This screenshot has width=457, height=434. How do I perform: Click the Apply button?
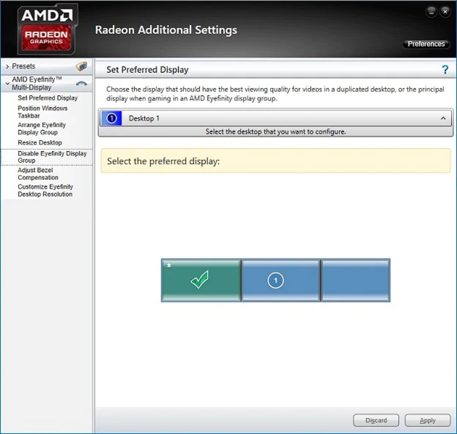pyautogui.click(x=428, y=421)
